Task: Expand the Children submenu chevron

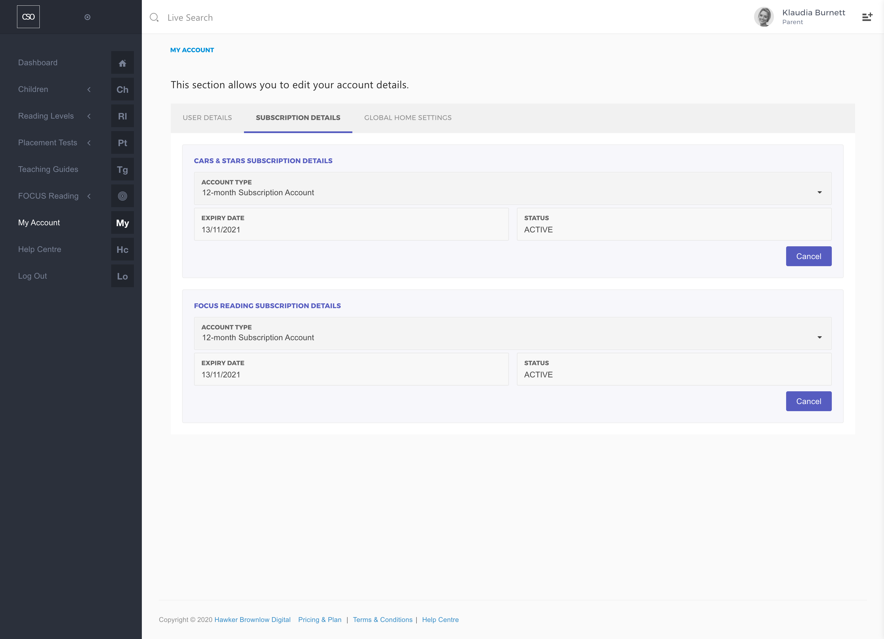Action: point(89,89)
